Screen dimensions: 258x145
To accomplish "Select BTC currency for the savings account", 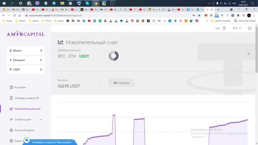I will pyautogui.click(x=62, y=56).
